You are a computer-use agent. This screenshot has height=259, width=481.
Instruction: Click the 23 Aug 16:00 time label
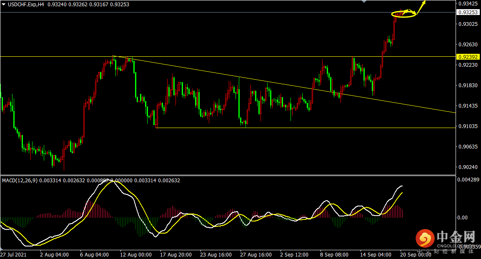click(215, 255)
